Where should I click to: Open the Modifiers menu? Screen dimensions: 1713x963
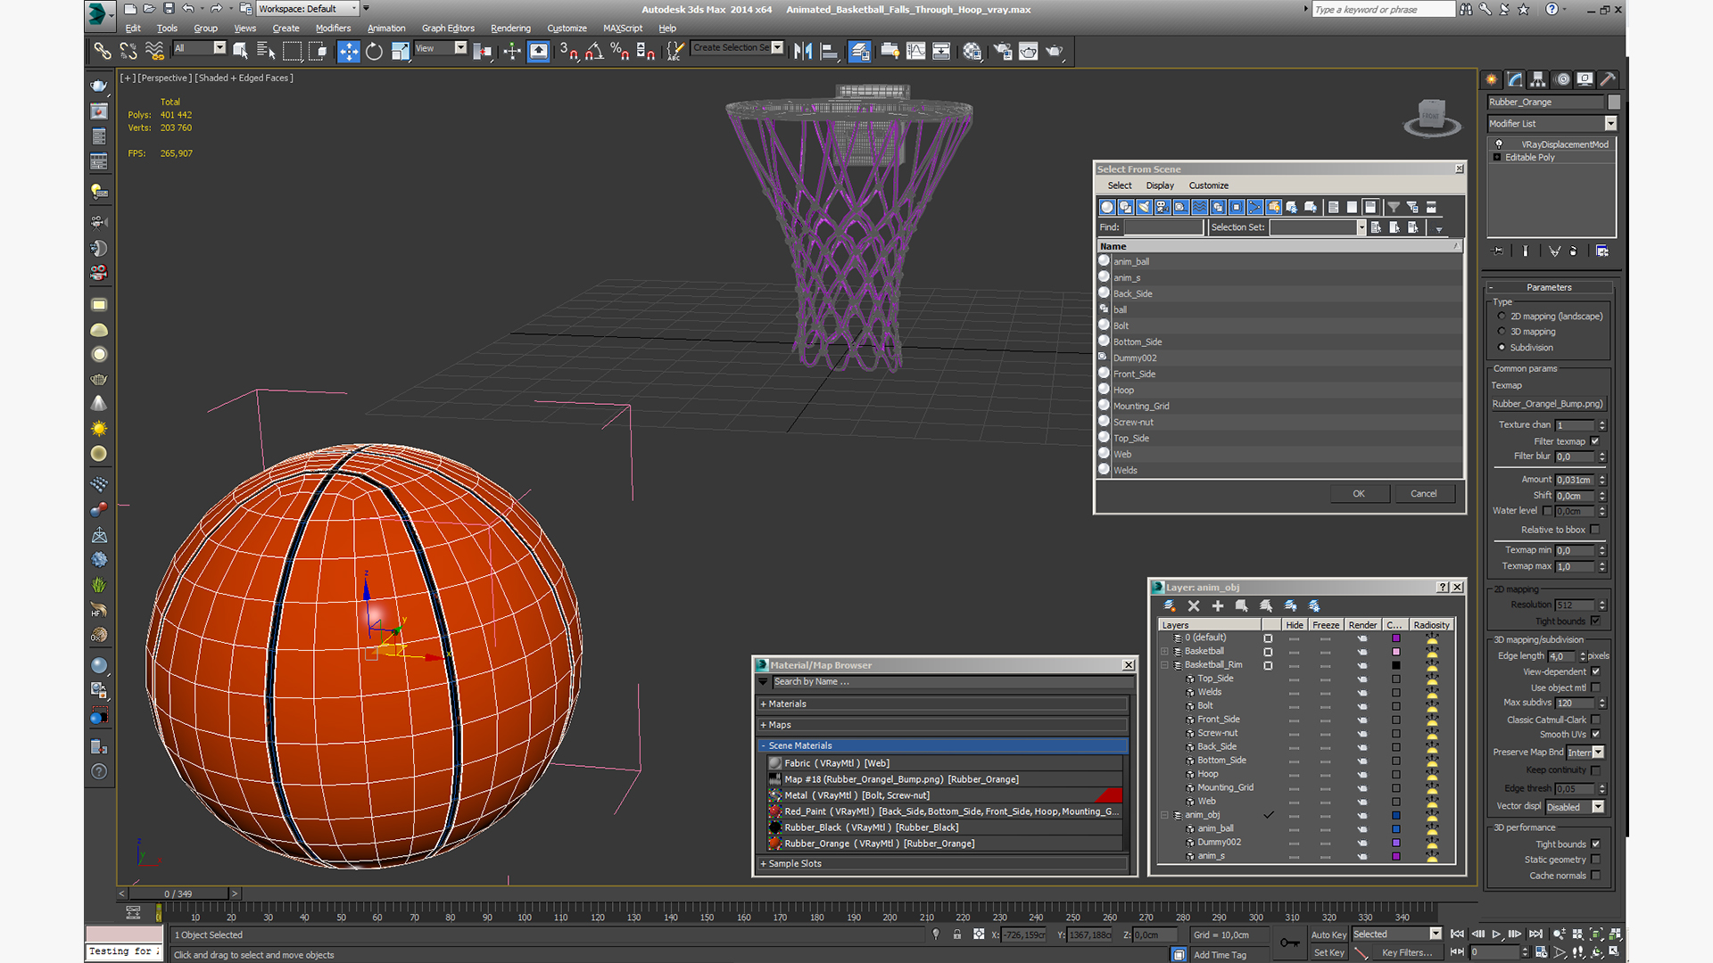[x=333, y=29]
